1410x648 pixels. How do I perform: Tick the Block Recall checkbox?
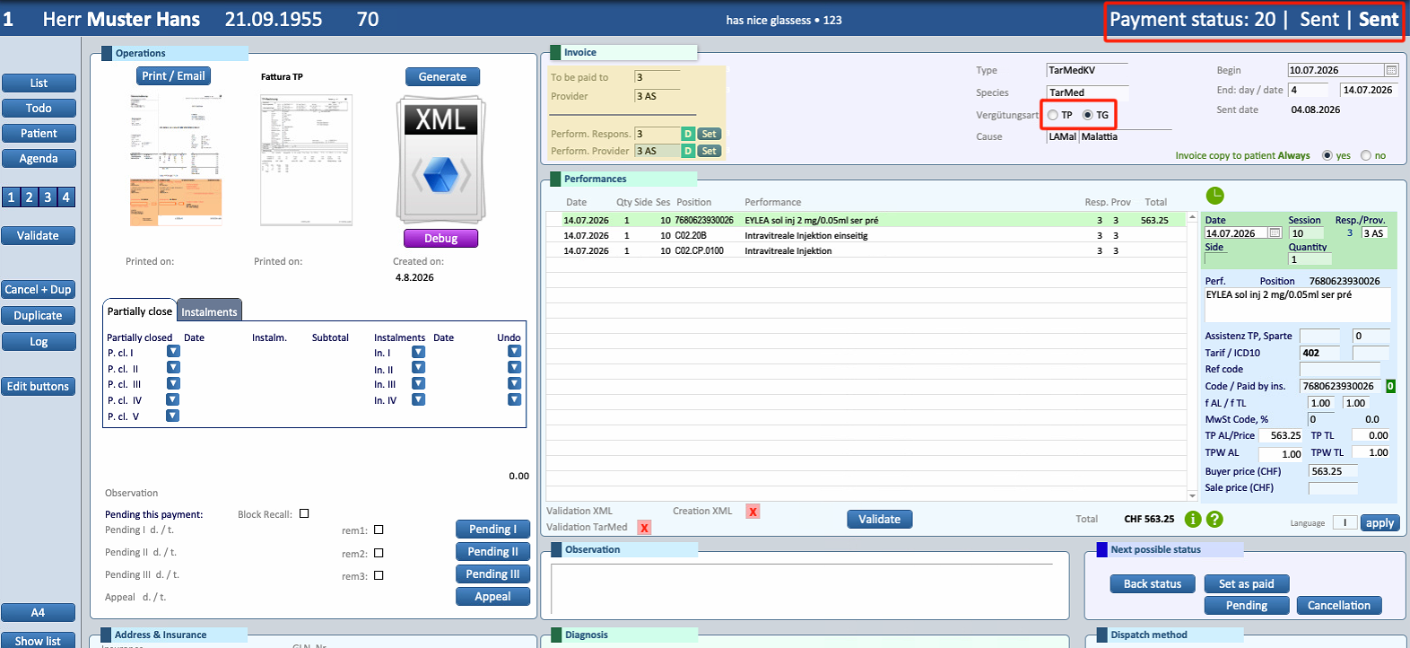(304, 514)
